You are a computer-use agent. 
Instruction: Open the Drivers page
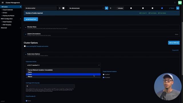[x=5, y=13]
